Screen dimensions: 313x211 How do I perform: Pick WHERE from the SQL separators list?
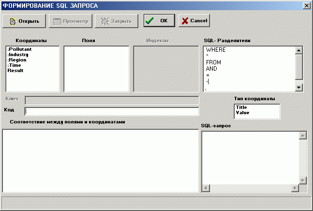point(216,50)
